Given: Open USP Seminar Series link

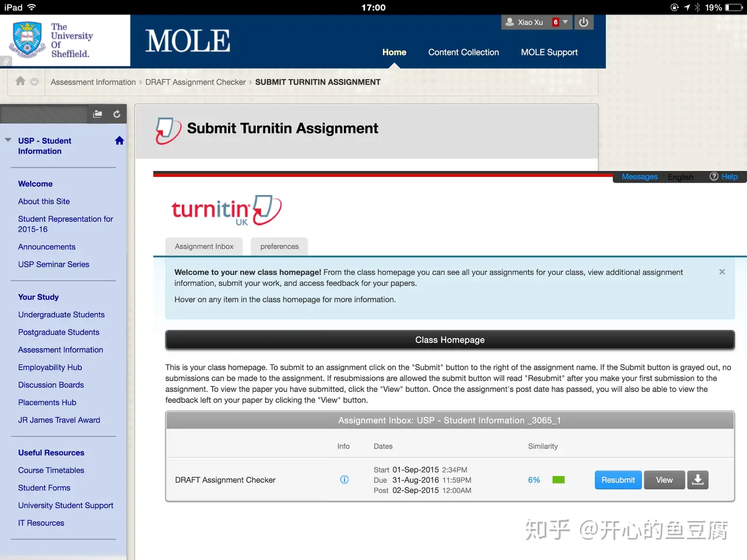Looking at the screenshot, I should click(x=53, y=264).
